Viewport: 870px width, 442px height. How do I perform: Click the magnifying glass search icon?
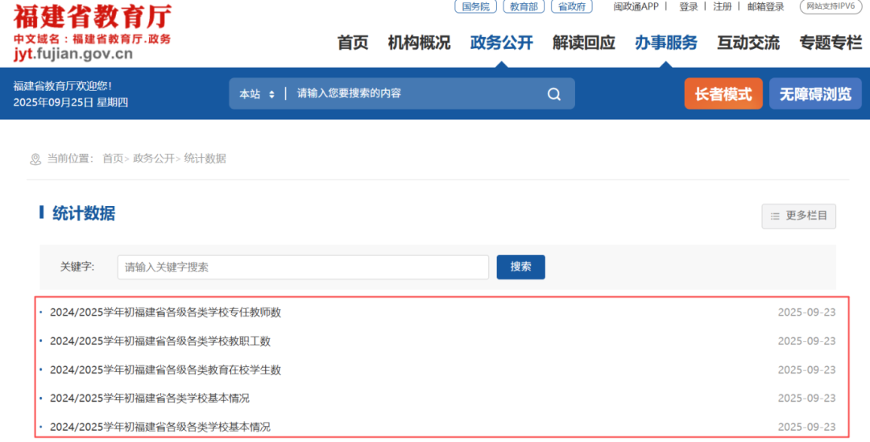554,94
